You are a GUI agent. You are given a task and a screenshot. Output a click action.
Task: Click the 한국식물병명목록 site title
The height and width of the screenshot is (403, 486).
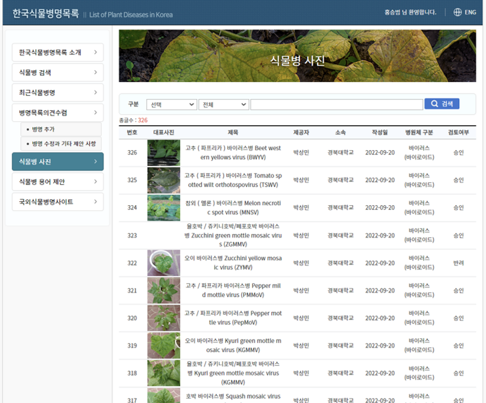pyautogui.click(x=46, y=13)
